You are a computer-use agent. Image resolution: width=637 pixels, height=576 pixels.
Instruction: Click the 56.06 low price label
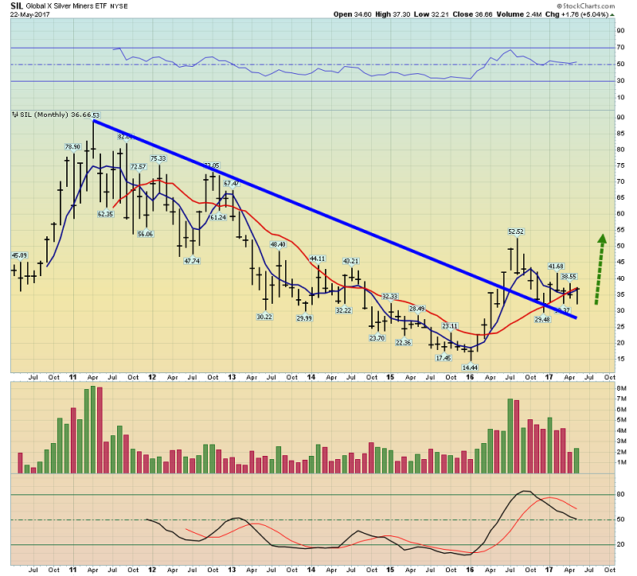coord(145,234)
